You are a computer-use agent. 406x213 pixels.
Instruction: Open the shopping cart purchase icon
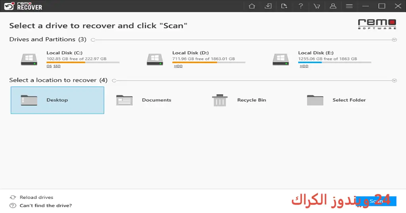click(x=317, y=6)
